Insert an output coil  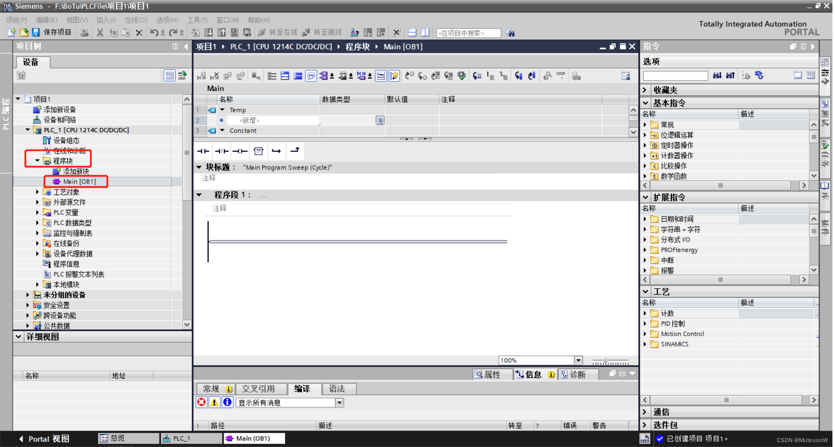(x=240, y=151)
